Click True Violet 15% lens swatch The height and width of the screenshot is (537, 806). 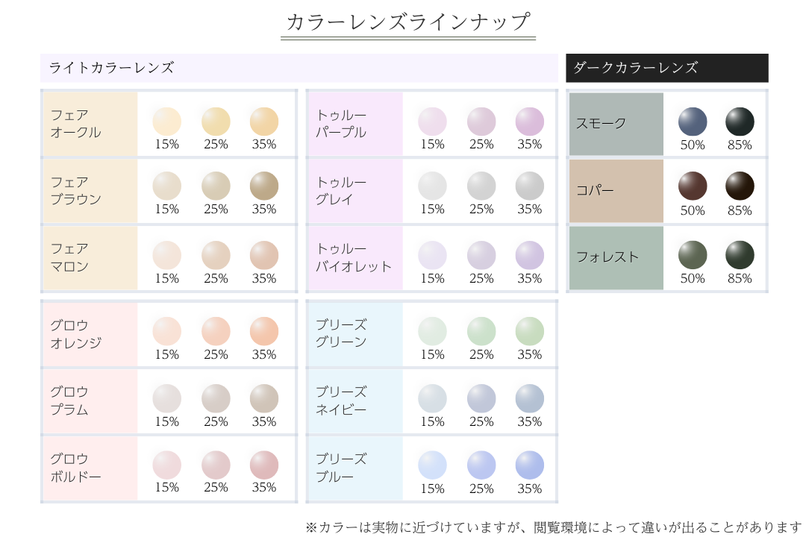432,255
